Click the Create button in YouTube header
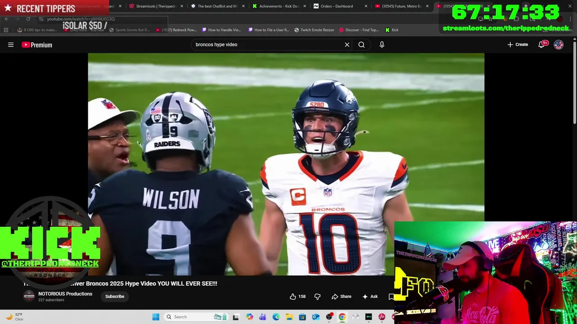 (x=517, y=45)
